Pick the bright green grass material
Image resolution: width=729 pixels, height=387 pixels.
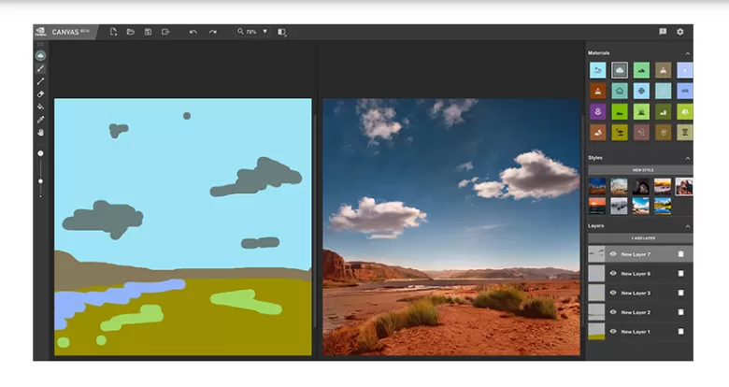(x=620, y=111)
